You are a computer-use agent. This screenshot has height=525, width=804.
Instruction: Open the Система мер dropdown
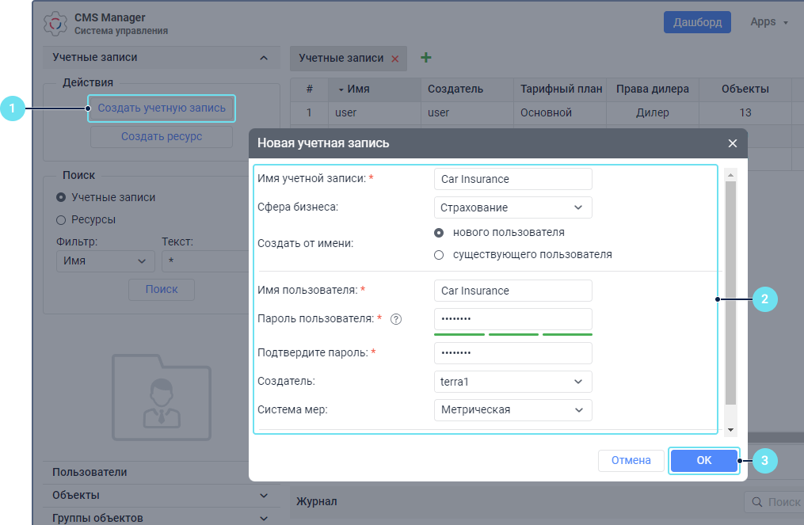tap(513, 409)
